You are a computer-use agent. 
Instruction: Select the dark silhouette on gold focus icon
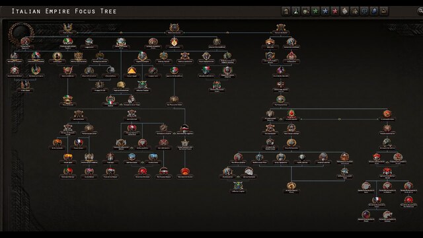click(58, 56)
